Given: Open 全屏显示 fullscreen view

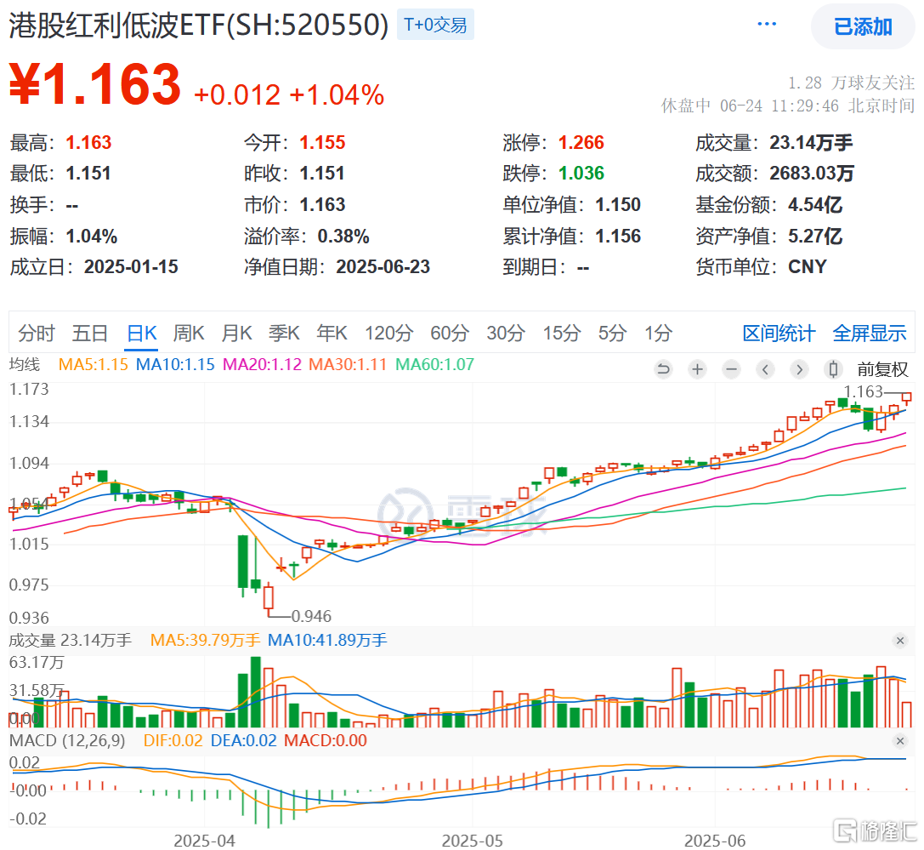Looking at the screenshot, I should [x=870, y=334].
